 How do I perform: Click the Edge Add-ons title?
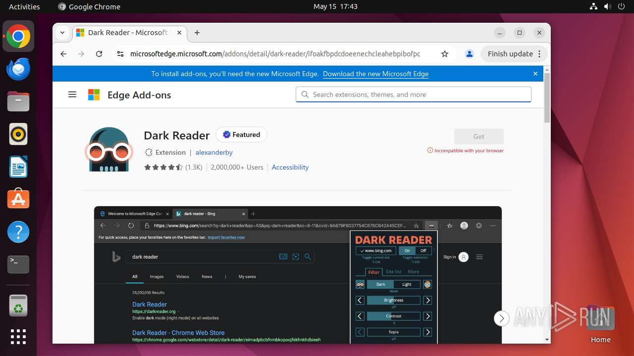point(139,95)
